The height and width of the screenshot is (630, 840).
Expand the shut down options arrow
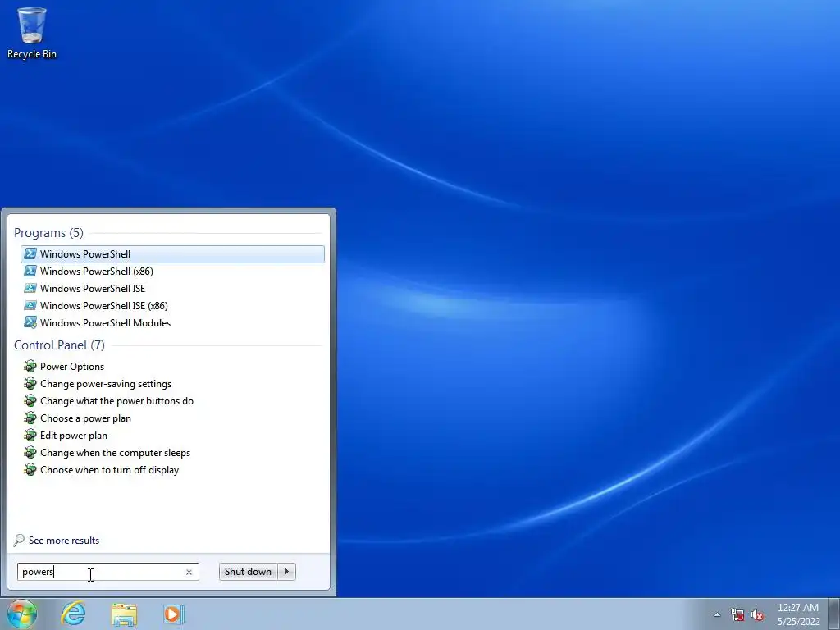(x=286, y=572)
